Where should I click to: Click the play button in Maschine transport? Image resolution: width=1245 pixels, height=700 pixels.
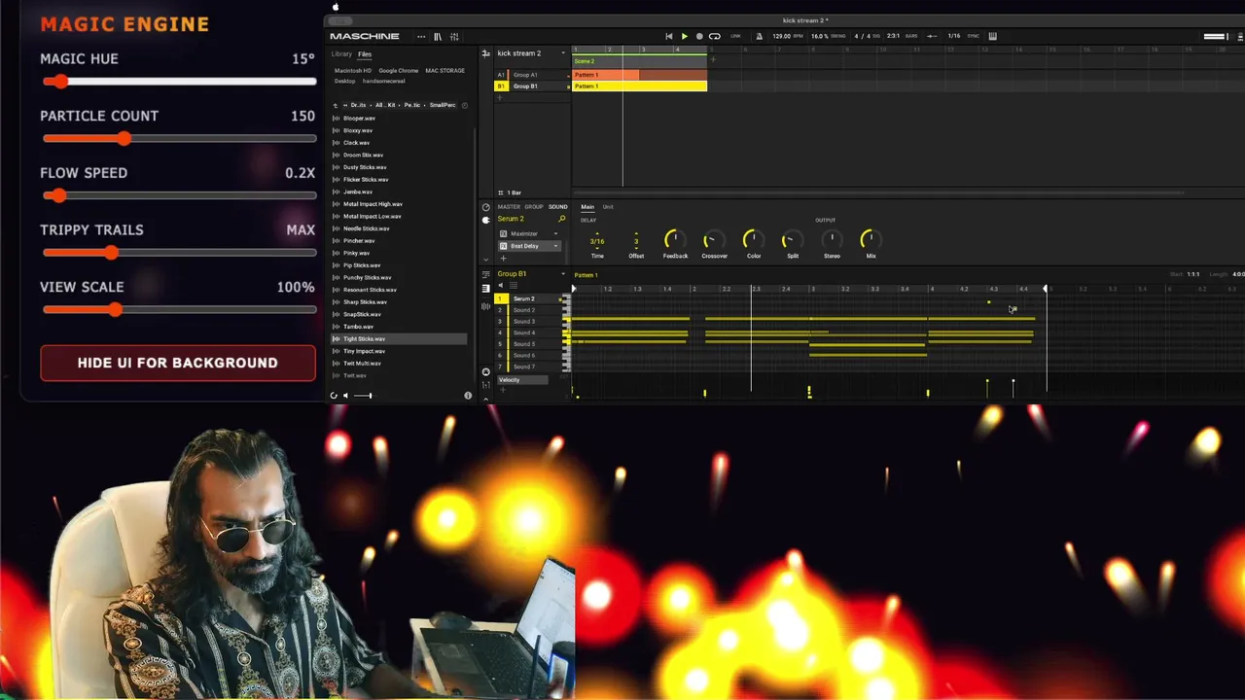684,36
